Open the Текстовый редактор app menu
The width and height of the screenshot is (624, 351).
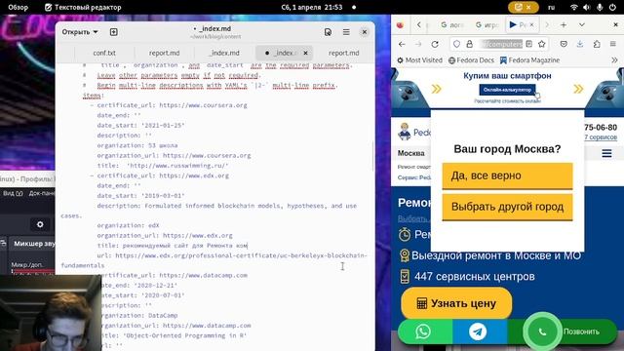[x=83, y=7]
